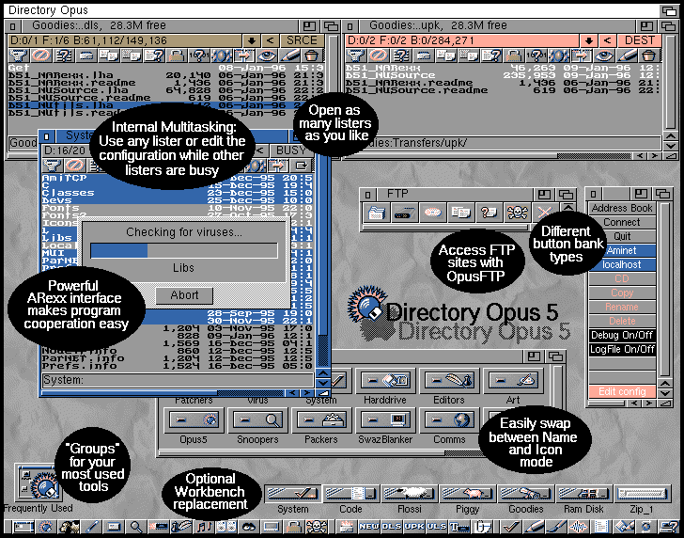The height and width of the screenshot is (538, 684).
Task: Click the magnifying glass in the bottom toolbar
Action: 135,527
